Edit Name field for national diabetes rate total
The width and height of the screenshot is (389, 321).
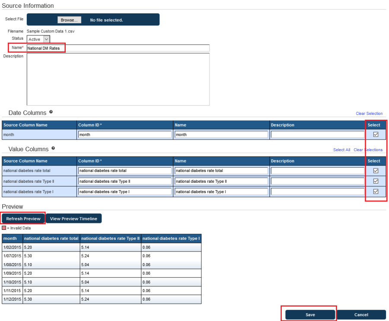pos(221,171)
